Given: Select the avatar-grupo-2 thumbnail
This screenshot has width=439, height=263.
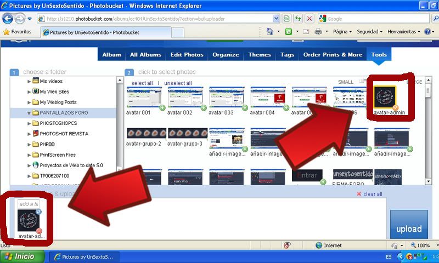Looking at the screenshot, I should [146, 133].
